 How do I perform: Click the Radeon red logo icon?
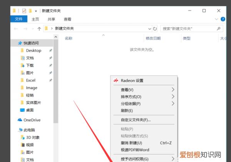pos(116,80)
